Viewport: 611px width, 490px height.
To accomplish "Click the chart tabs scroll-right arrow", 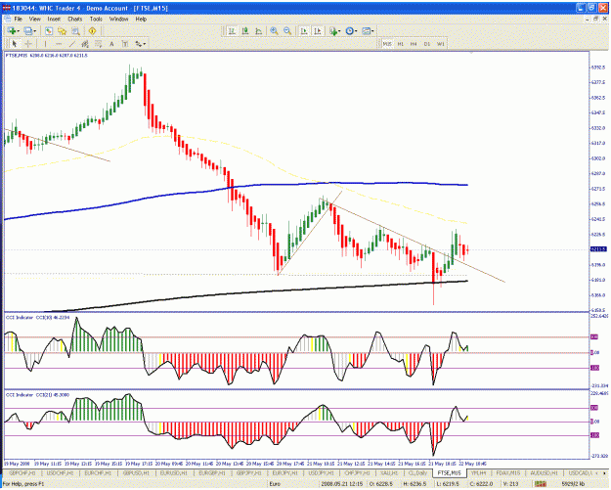I will (604, 472).
